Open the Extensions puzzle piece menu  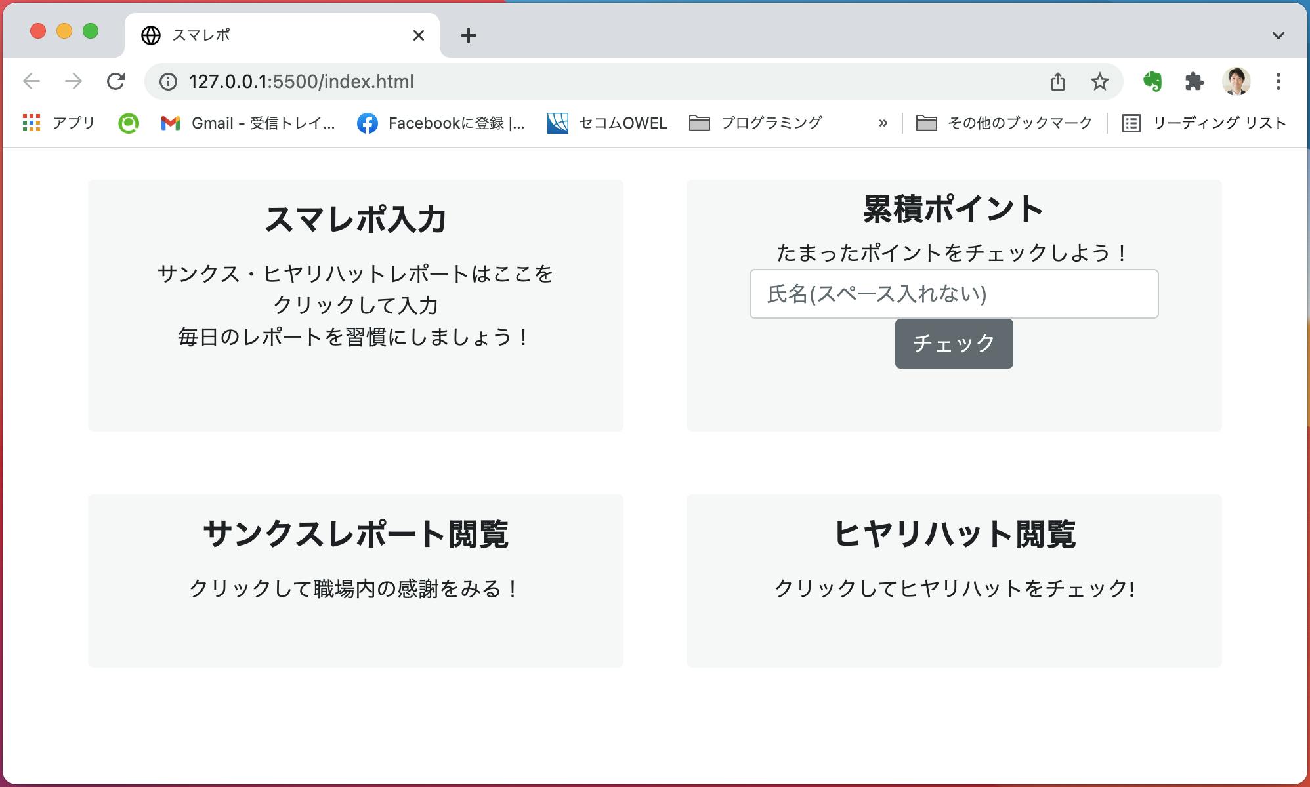coord(1194,81)
